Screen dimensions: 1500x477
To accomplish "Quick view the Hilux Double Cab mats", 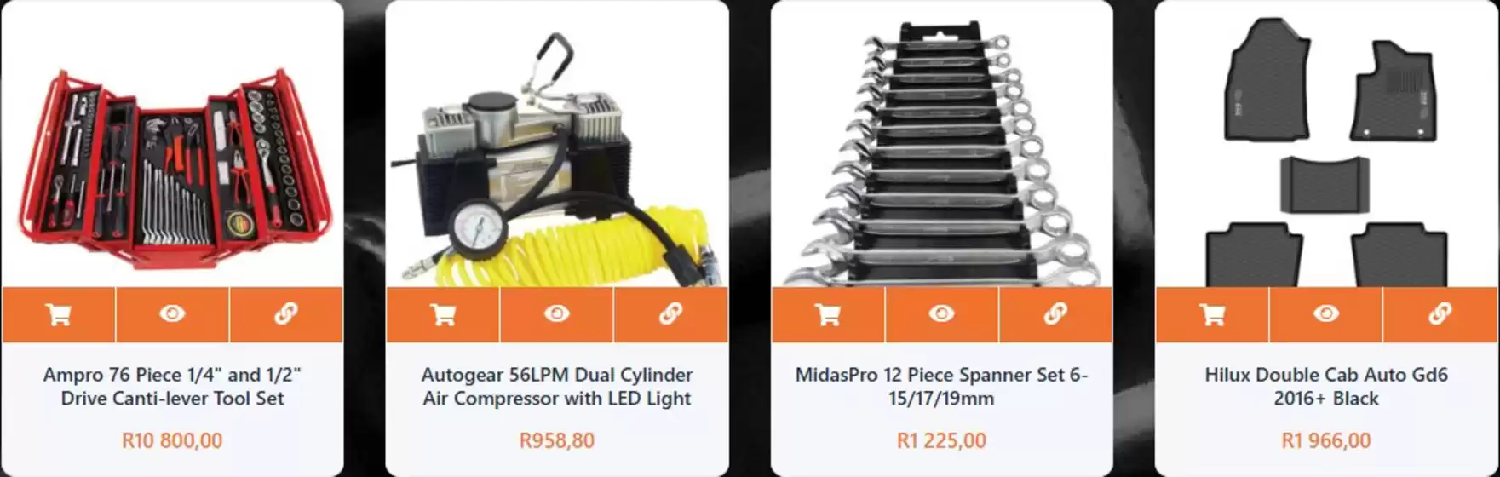I will click(1325, 314).
